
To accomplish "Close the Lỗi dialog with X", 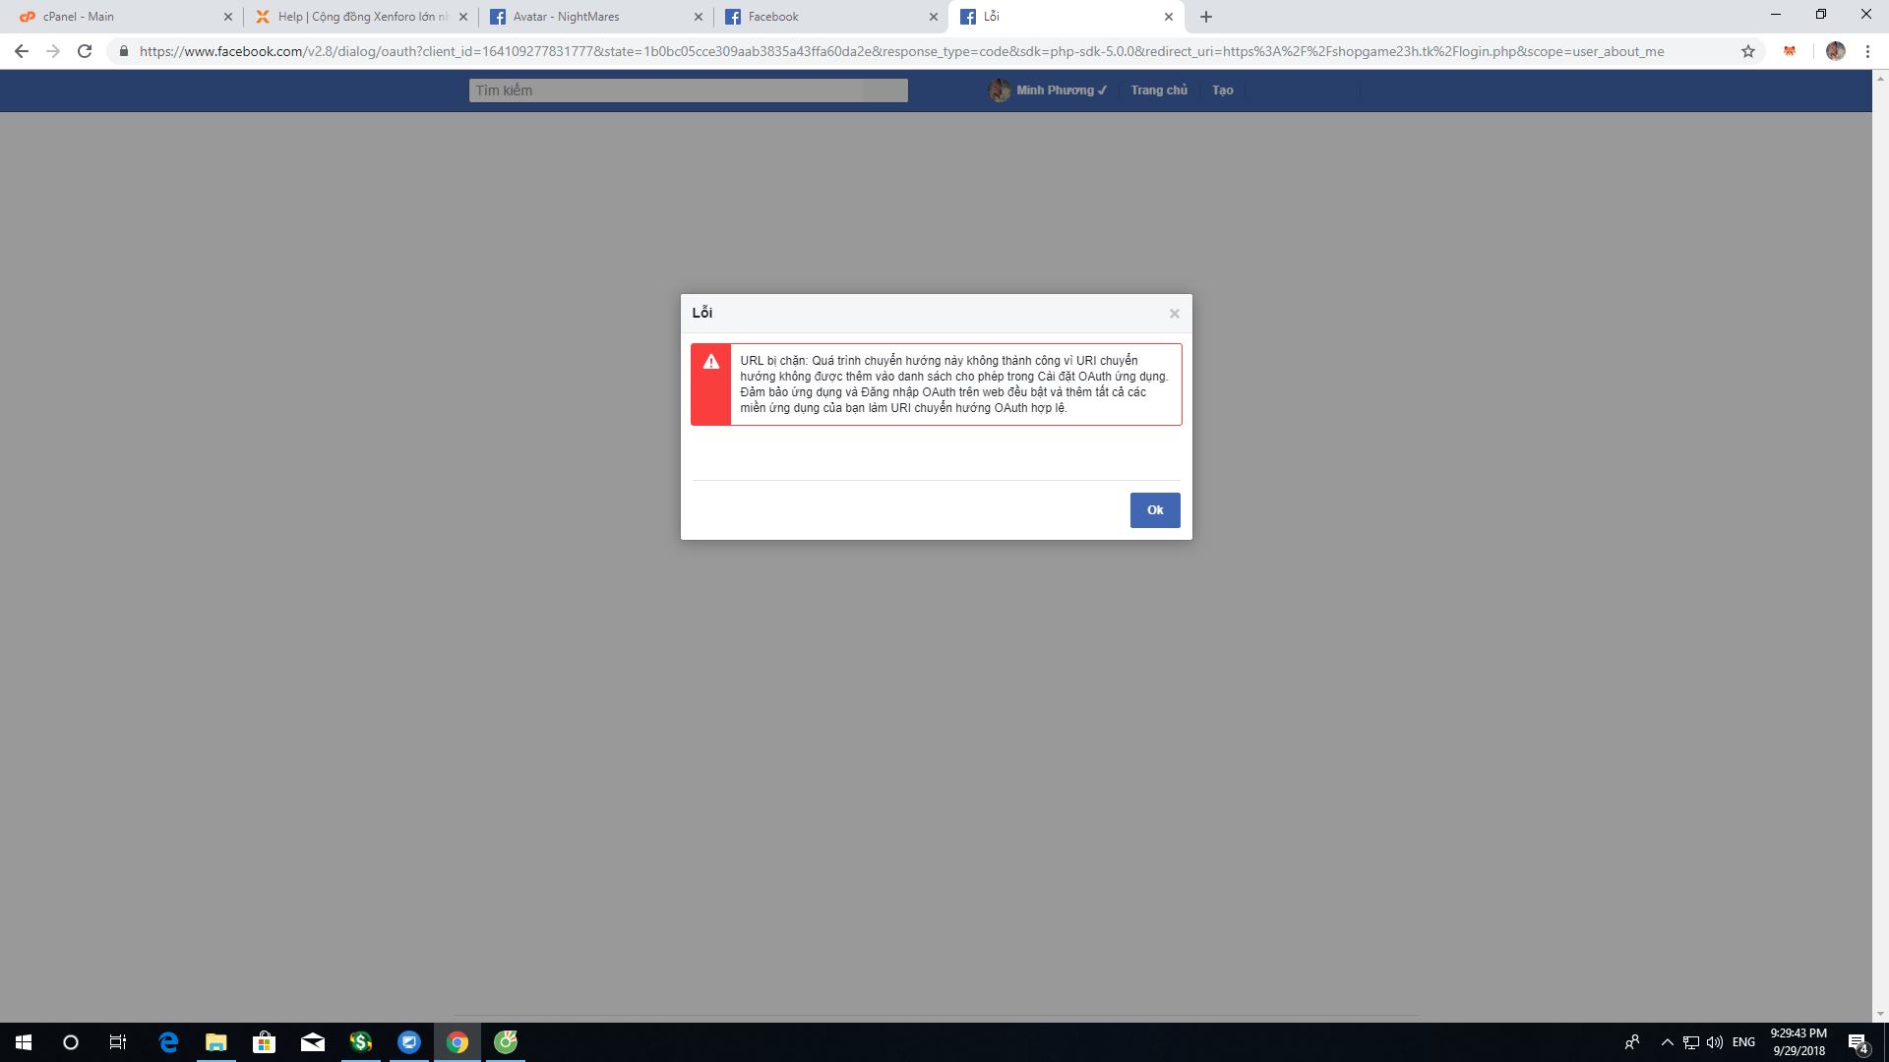I will [x=1174, y=314].
